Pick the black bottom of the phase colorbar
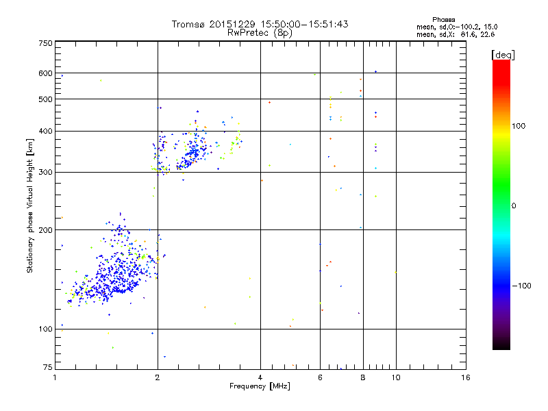The width and height of the screenshot is (548, 411). click(501, 345)
